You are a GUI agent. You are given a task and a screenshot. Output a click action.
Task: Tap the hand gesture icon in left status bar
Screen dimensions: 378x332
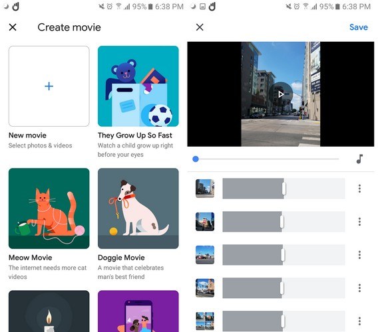[x=16, y=7]
